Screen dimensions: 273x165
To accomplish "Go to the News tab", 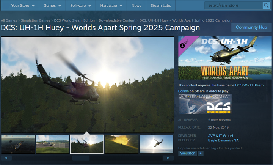I will tap(136, 6).
